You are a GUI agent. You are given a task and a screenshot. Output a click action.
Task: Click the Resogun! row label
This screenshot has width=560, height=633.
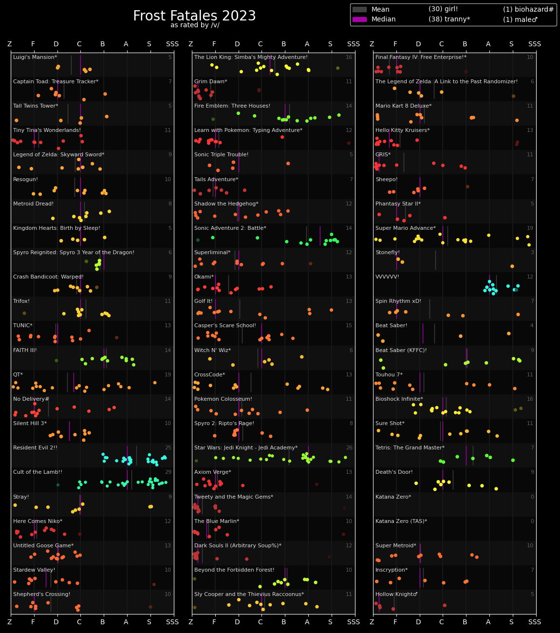(25, 180)
